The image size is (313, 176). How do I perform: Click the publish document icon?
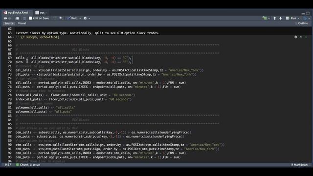coord(305,18)
